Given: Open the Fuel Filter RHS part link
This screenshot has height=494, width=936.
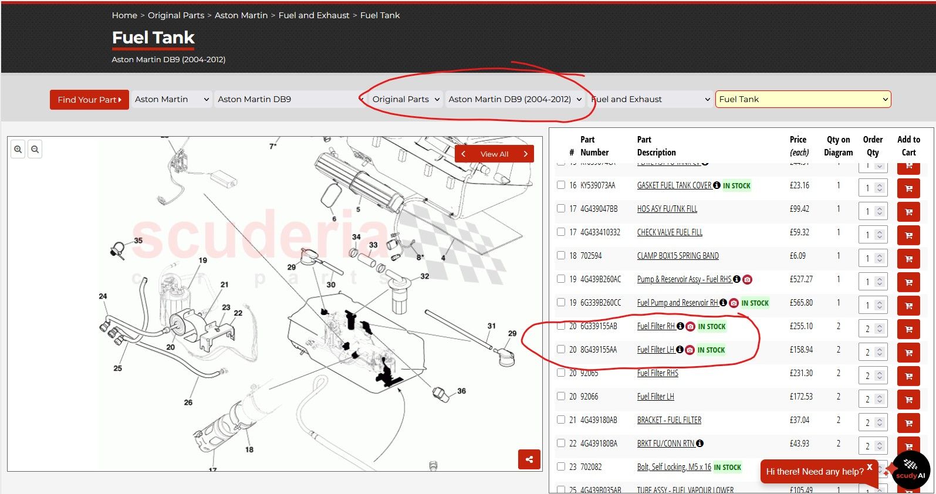Looking at the screenshot, I should (x=658, y=373).
